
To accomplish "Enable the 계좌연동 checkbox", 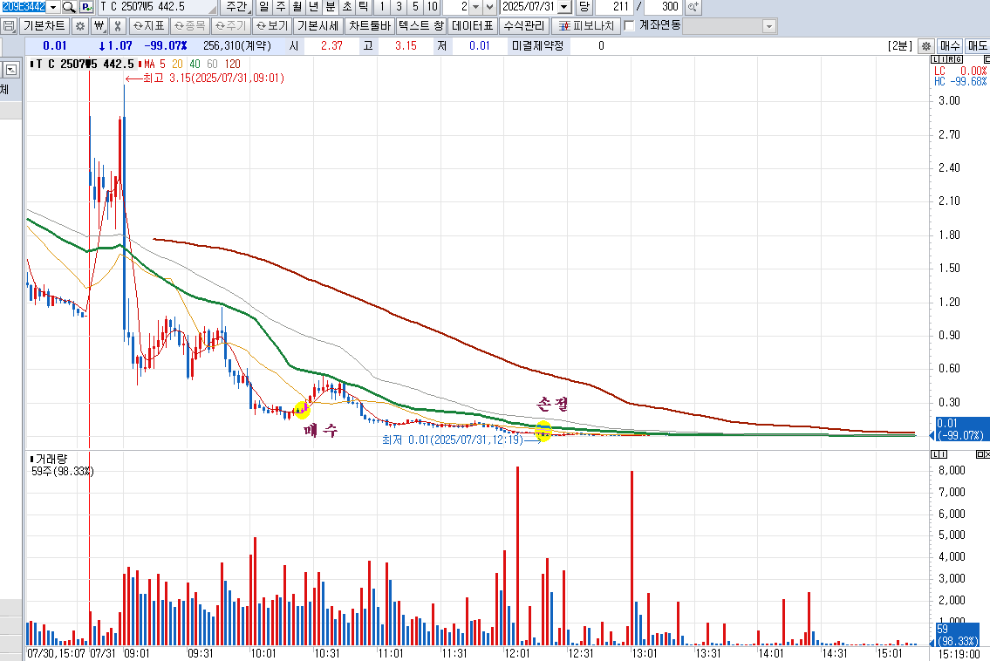I will tap(629, 26).
